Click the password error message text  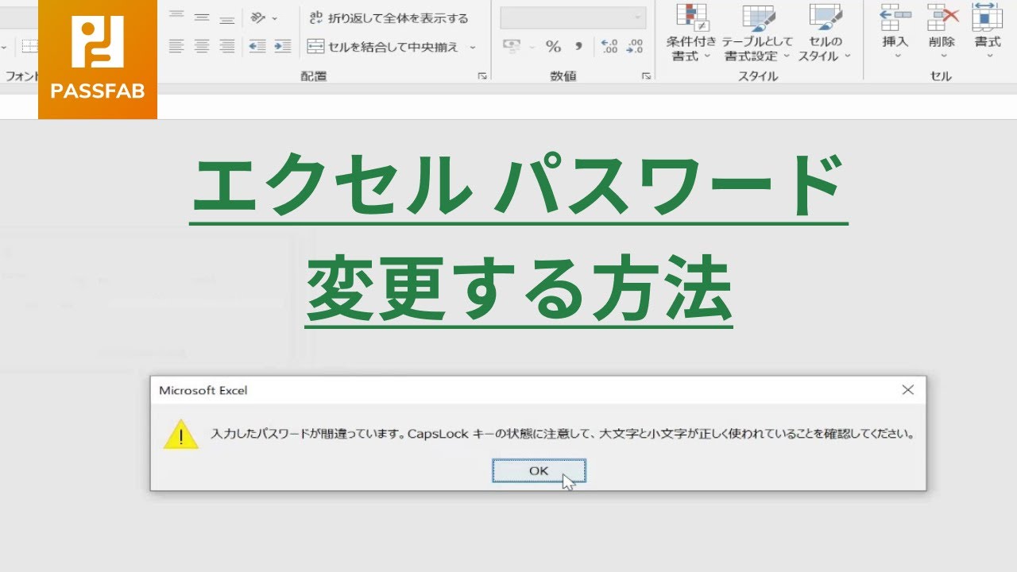coord(563,435)
